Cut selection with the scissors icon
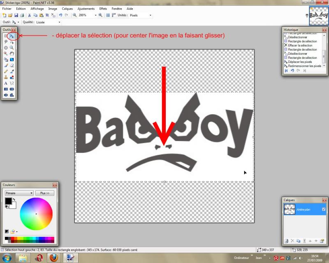The image size is (329, 263). tap(29, 15)
